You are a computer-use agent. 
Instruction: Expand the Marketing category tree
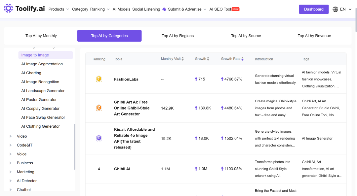pos(11,172)
